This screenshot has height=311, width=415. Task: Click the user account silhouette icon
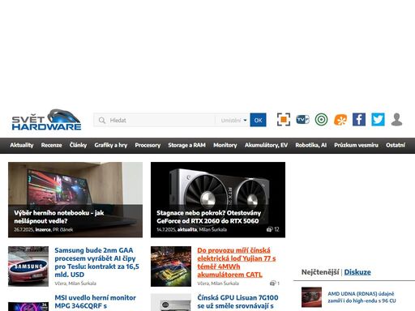pyautogui.click(x=396, y=120)
